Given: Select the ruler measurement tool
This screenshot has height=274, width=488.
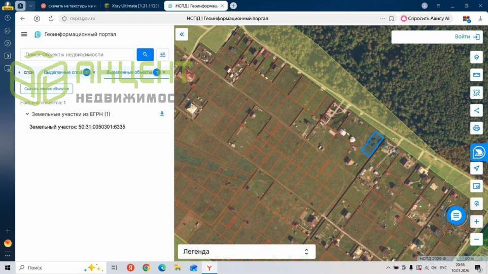Looking at the screenshot, I should point(476,75).
